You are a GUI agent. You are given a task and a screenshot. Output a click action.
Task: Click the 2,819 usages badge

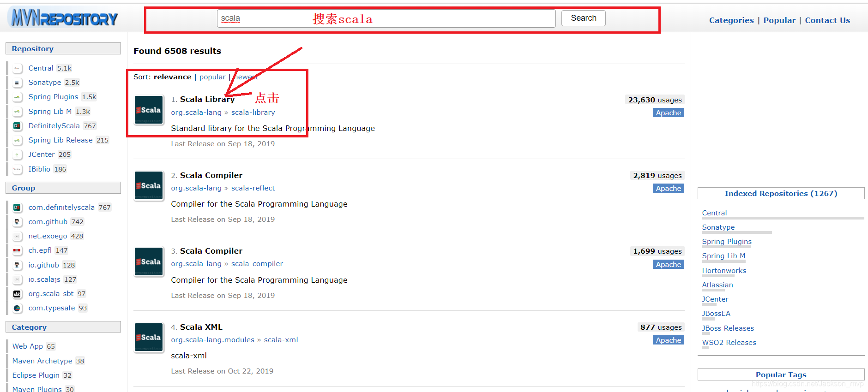point(657,176)
